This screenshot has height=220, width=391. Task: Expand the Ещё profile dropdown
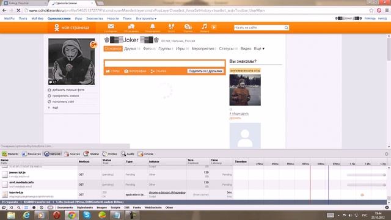259,49
